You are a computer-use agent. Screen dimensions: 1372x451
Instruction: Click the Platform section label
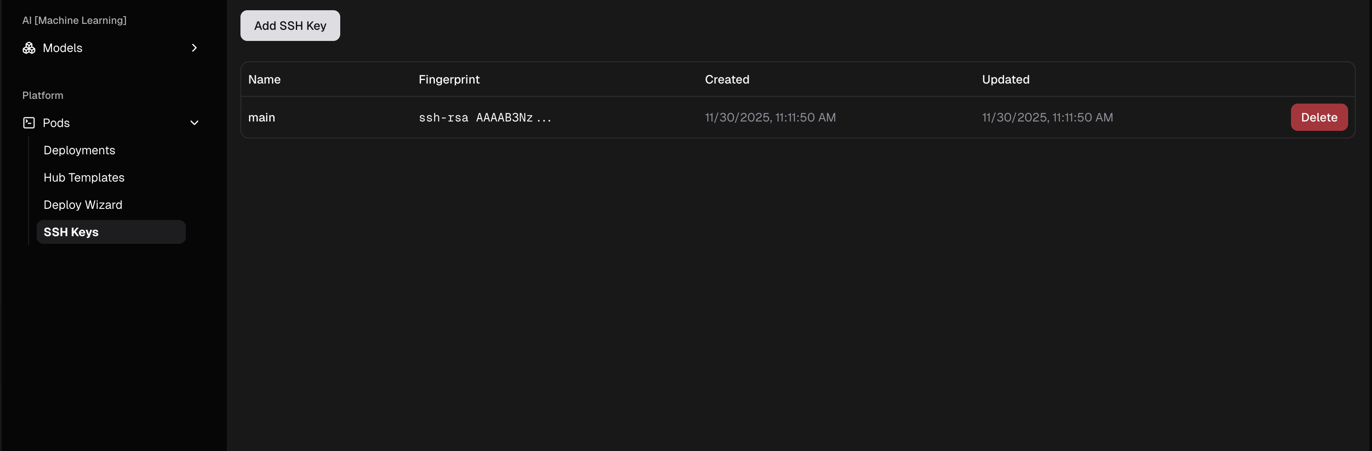pos(43,95)
